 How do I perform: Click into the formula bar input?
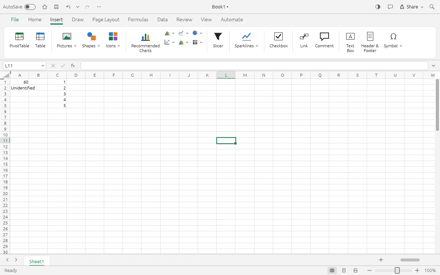point(254,66)
